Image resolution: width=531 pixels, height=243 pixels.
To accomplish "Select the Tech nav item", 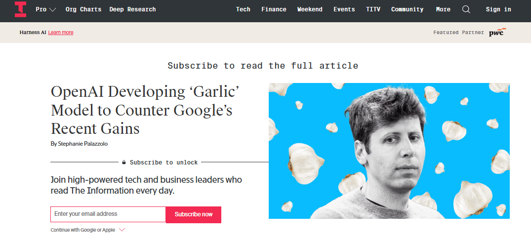I will tap(243, 9).
